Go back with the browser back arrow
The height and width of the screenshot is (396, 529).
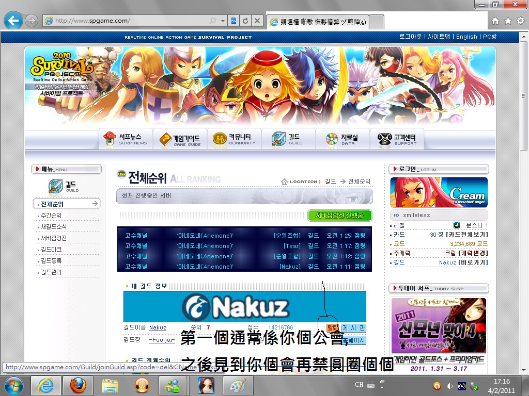(13, 21)
